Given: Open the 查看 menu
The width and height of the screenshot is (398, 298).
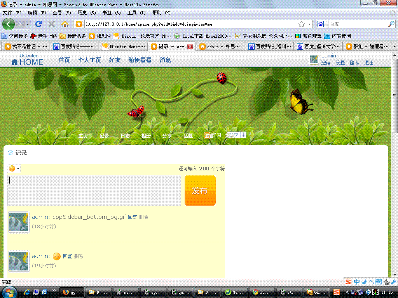Looking at the screenshot, I should pos(61,13).
